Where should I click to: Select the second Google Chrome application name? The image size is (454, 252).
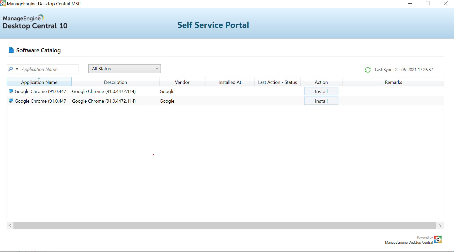coord(40,101)
